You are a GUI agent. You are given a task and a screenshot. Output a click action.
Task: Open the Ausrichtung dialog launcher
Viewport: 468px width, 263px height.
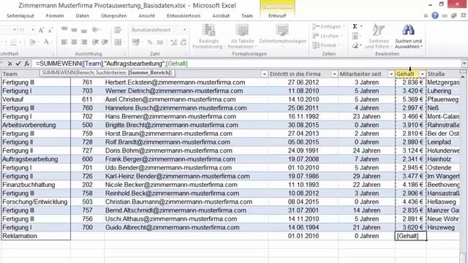pos(125,54)
